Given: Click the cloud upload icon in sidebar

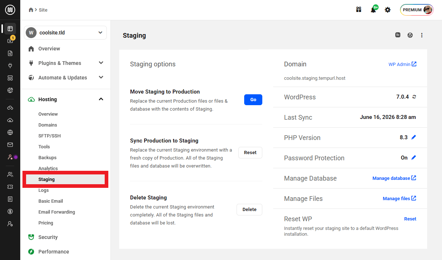Looking at the screenshot, I should coord(10,120).
